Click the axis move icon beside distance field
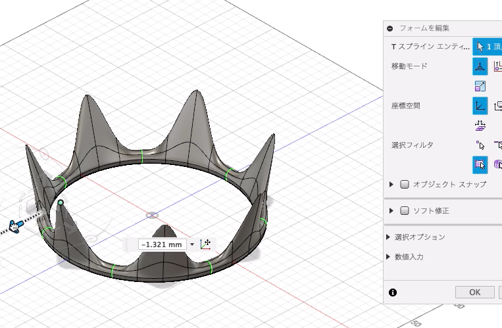Screen dimensions: 502x328 [205, 244]
